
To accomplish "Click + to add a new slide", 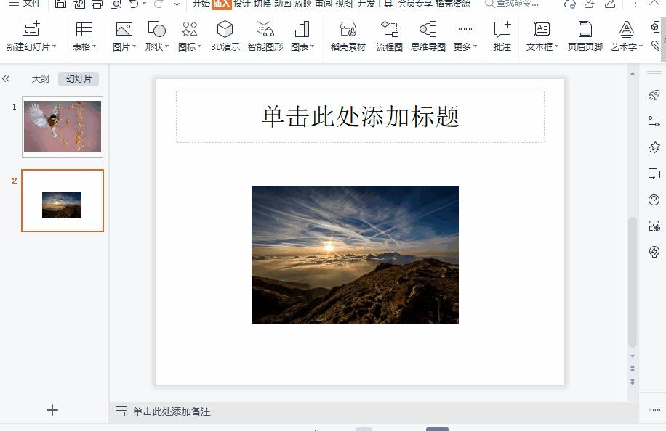I will click(x=52, y=410).
